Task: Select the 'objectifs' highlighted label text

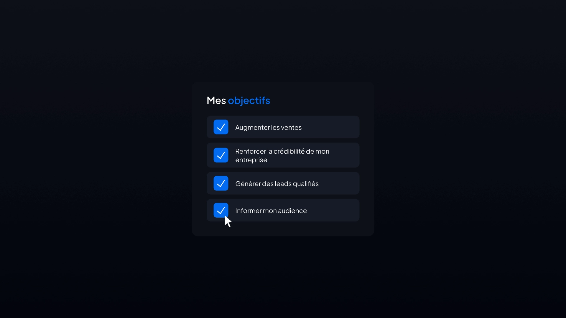Action: point(249,100)
